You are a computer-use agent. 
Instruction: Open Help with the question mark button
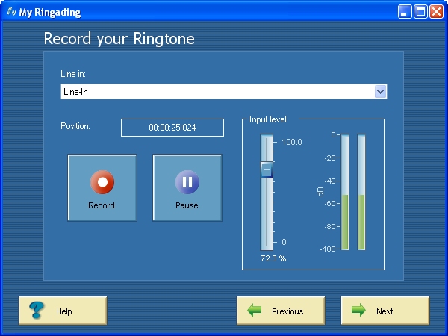click(63, 311)
